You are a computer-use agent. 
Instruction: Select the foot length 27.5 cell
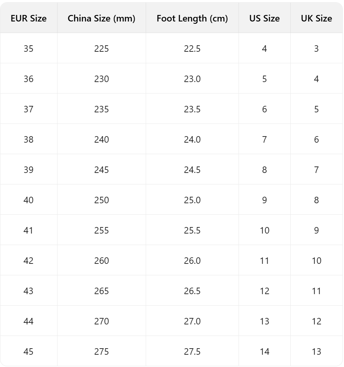coord(192,352)
